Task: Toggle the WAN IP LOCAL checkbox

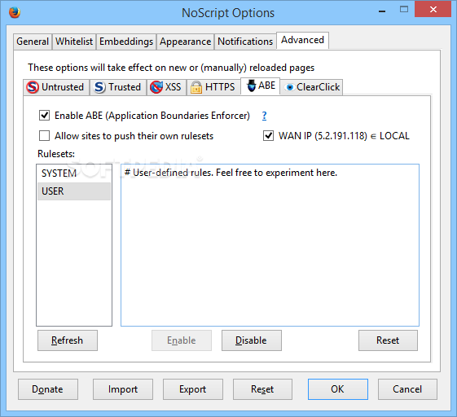Action: click(x=269, y=136)
